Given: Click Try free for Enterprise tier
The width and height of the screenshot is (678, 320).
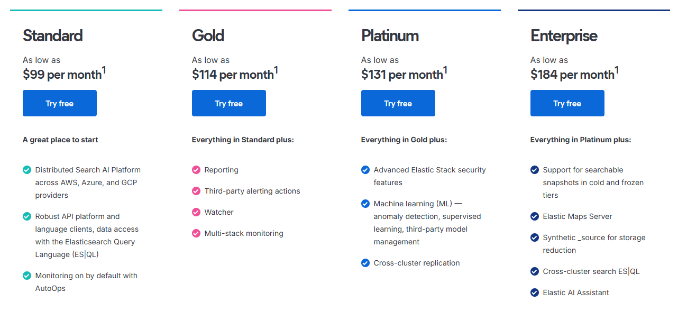Looking at the screenshot, I should (x=567, y=103).
